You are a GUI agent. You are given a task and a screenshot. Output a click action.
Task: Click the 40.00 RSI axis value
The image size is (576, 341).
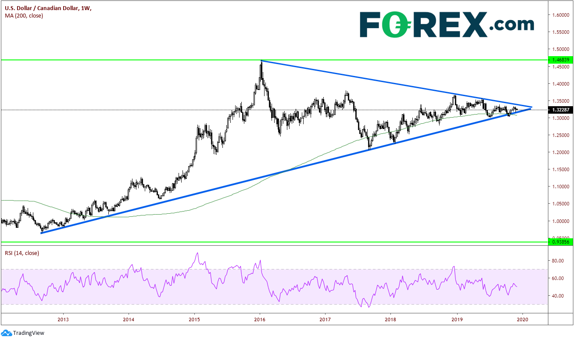coord(559,296)
